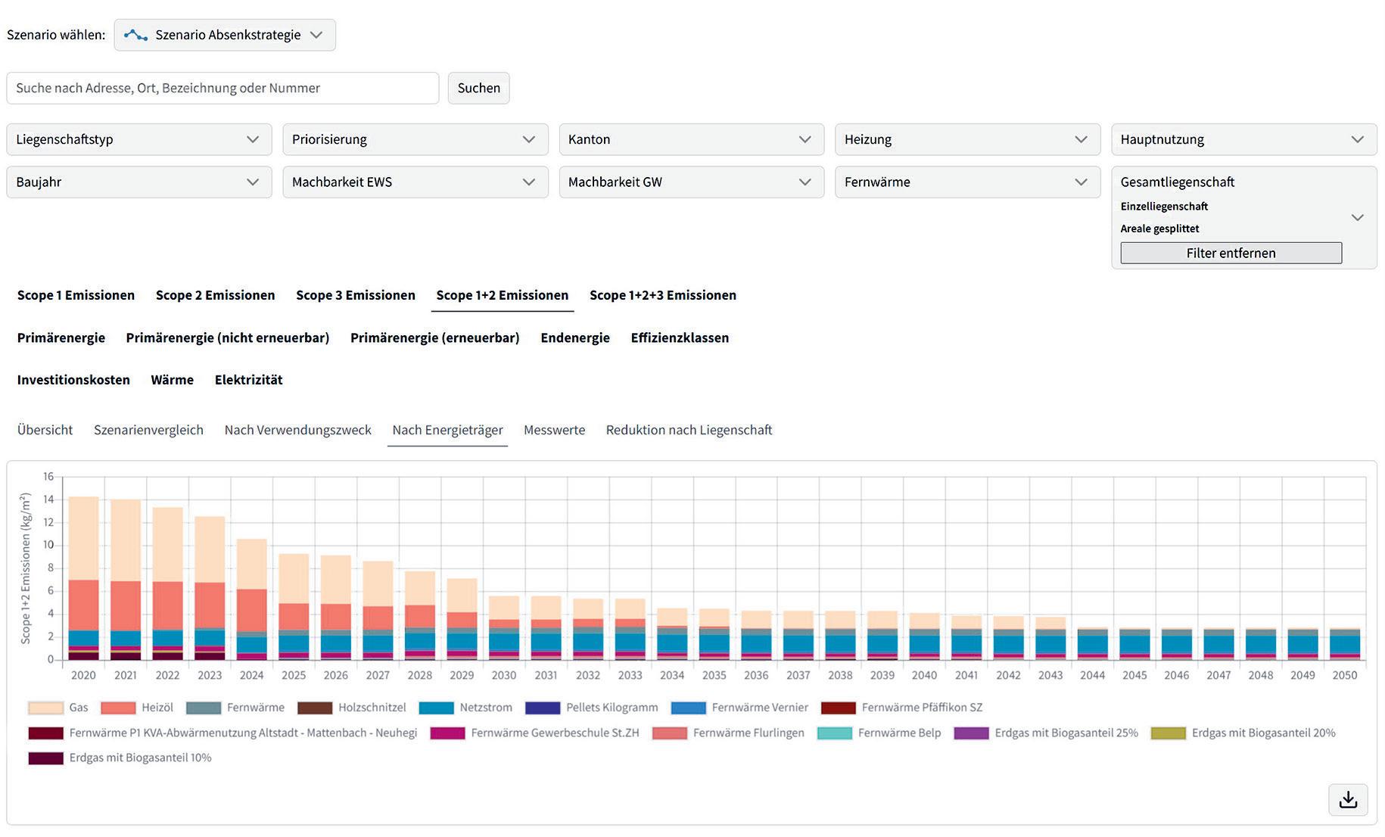
Task: Open the Kanton filter dropdown
Action: pyautogui.click(x=691, y=139)
